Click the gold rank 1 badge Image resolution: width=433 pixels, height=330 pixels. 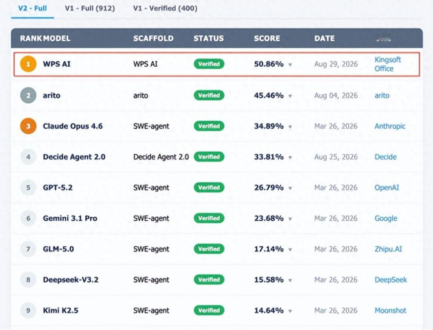pos(28,64)
